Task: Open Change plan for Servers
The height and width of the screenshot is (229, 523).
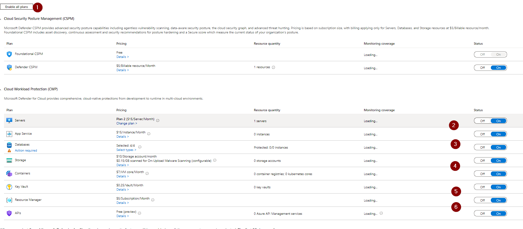Action: (x=127, y=123)
